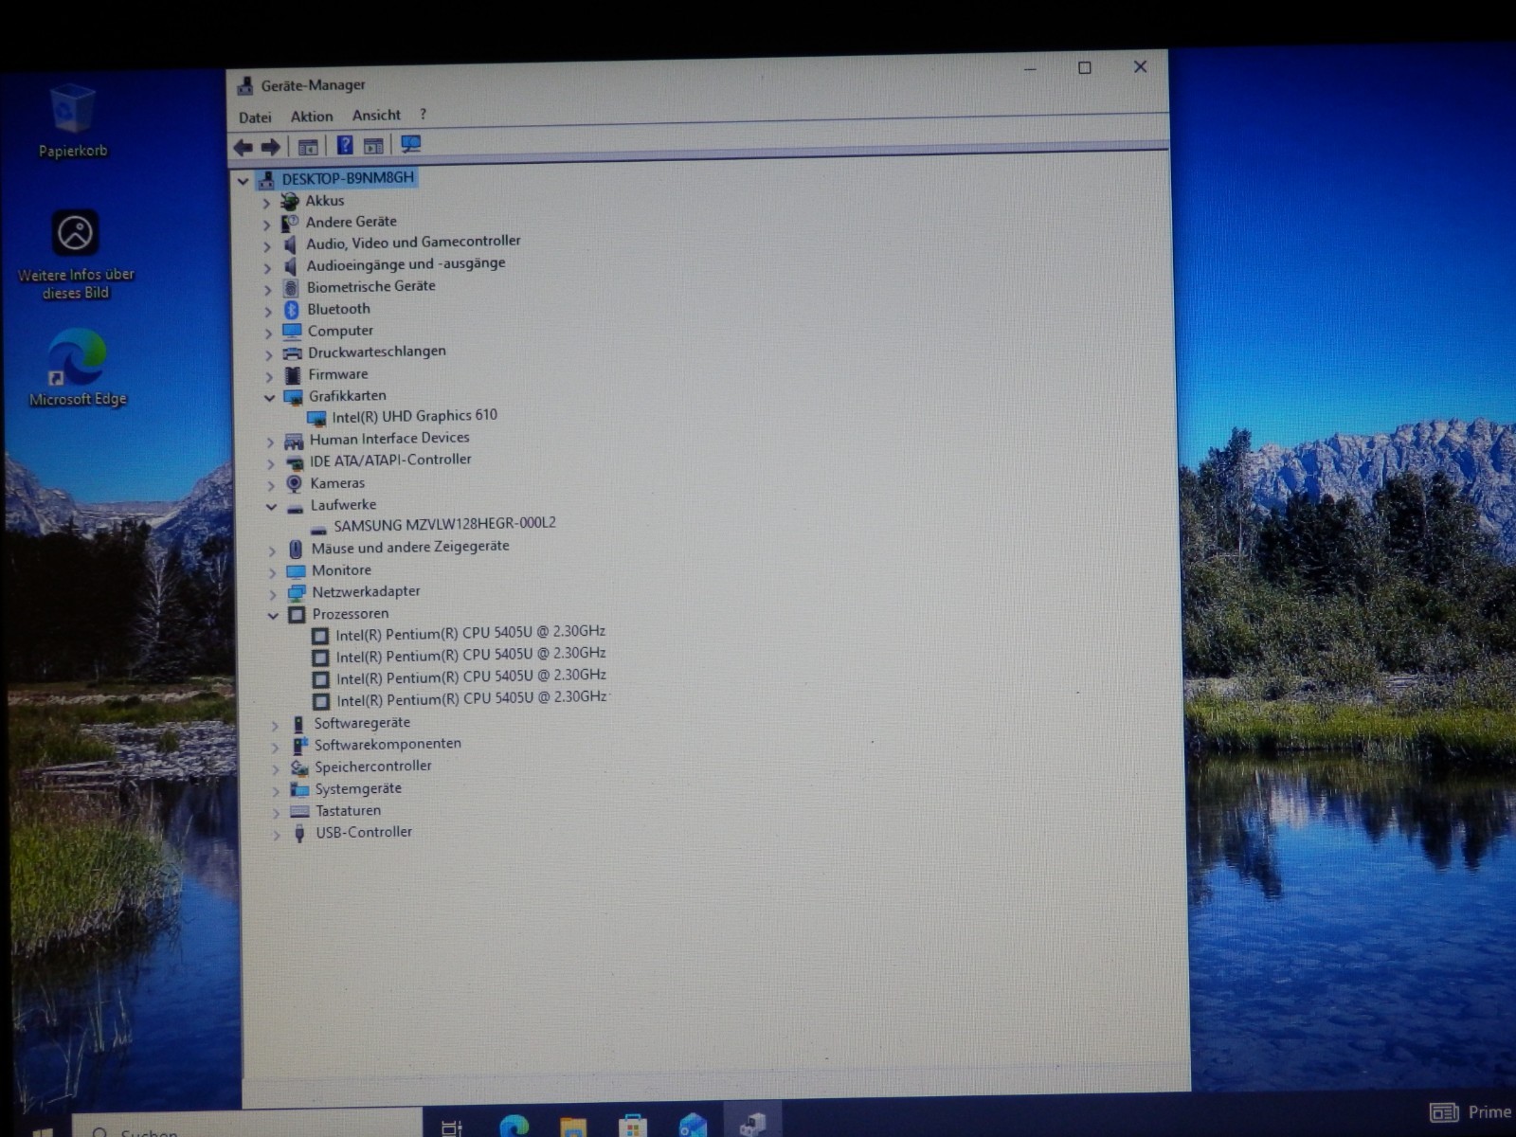Collapse the Laufwerke category

coord(271,507)
